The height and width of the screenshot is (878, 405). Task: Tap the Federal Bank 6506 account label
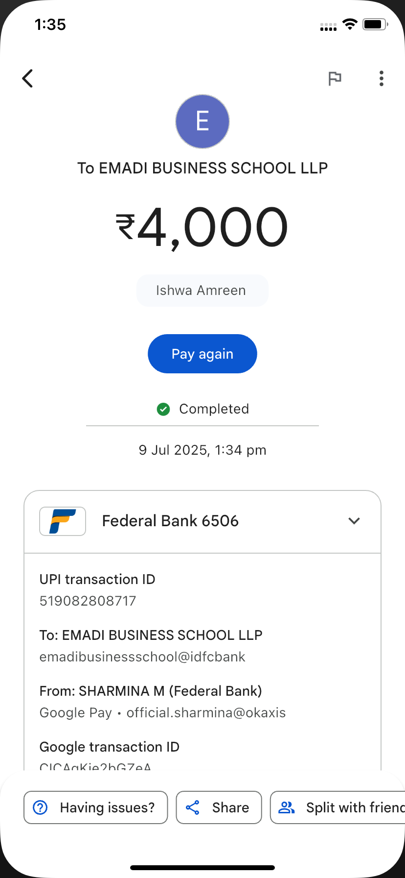click(170, 521)
